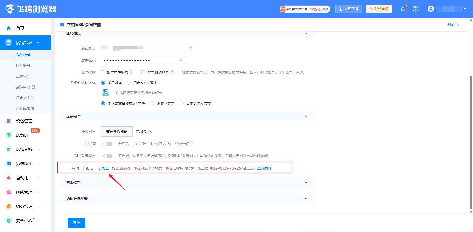This screenshot has height=232, width=473.
Task: Click the 保存 button
Action: pos(76,223)
